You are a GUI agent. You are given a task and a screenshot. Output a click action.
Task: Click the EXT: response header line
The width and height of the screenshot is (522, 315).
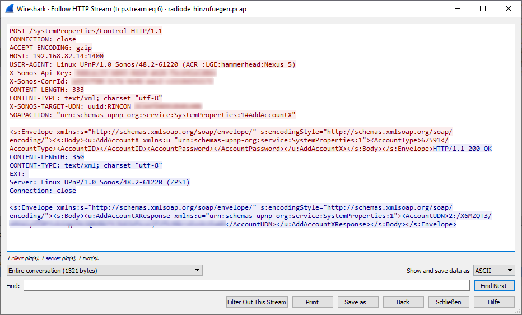pyautogui.click(x=19, y=174)
